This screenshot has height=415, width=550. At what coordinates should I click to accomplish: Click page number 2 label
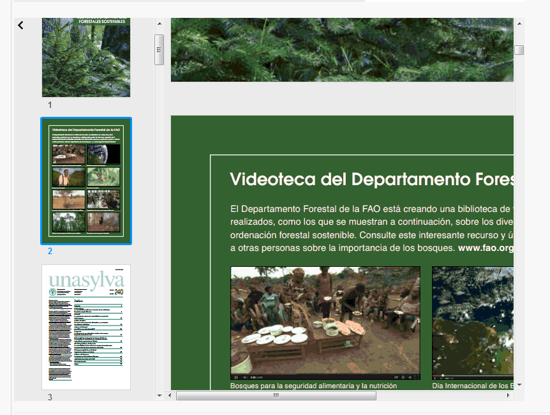(50, 251)
